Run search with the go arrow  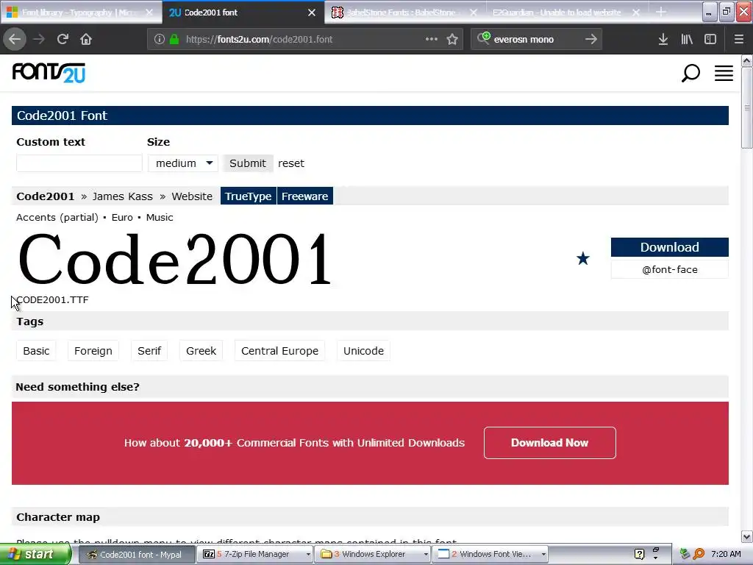[x=591, y=40]
